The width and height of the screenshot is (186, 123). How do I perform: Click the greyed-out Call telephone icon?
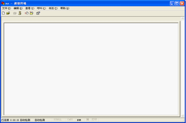[15, 13]
